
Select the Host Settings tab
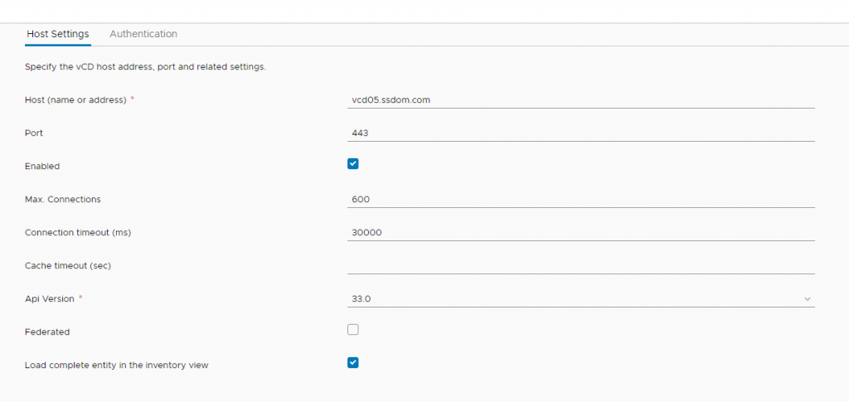[58, 34]
